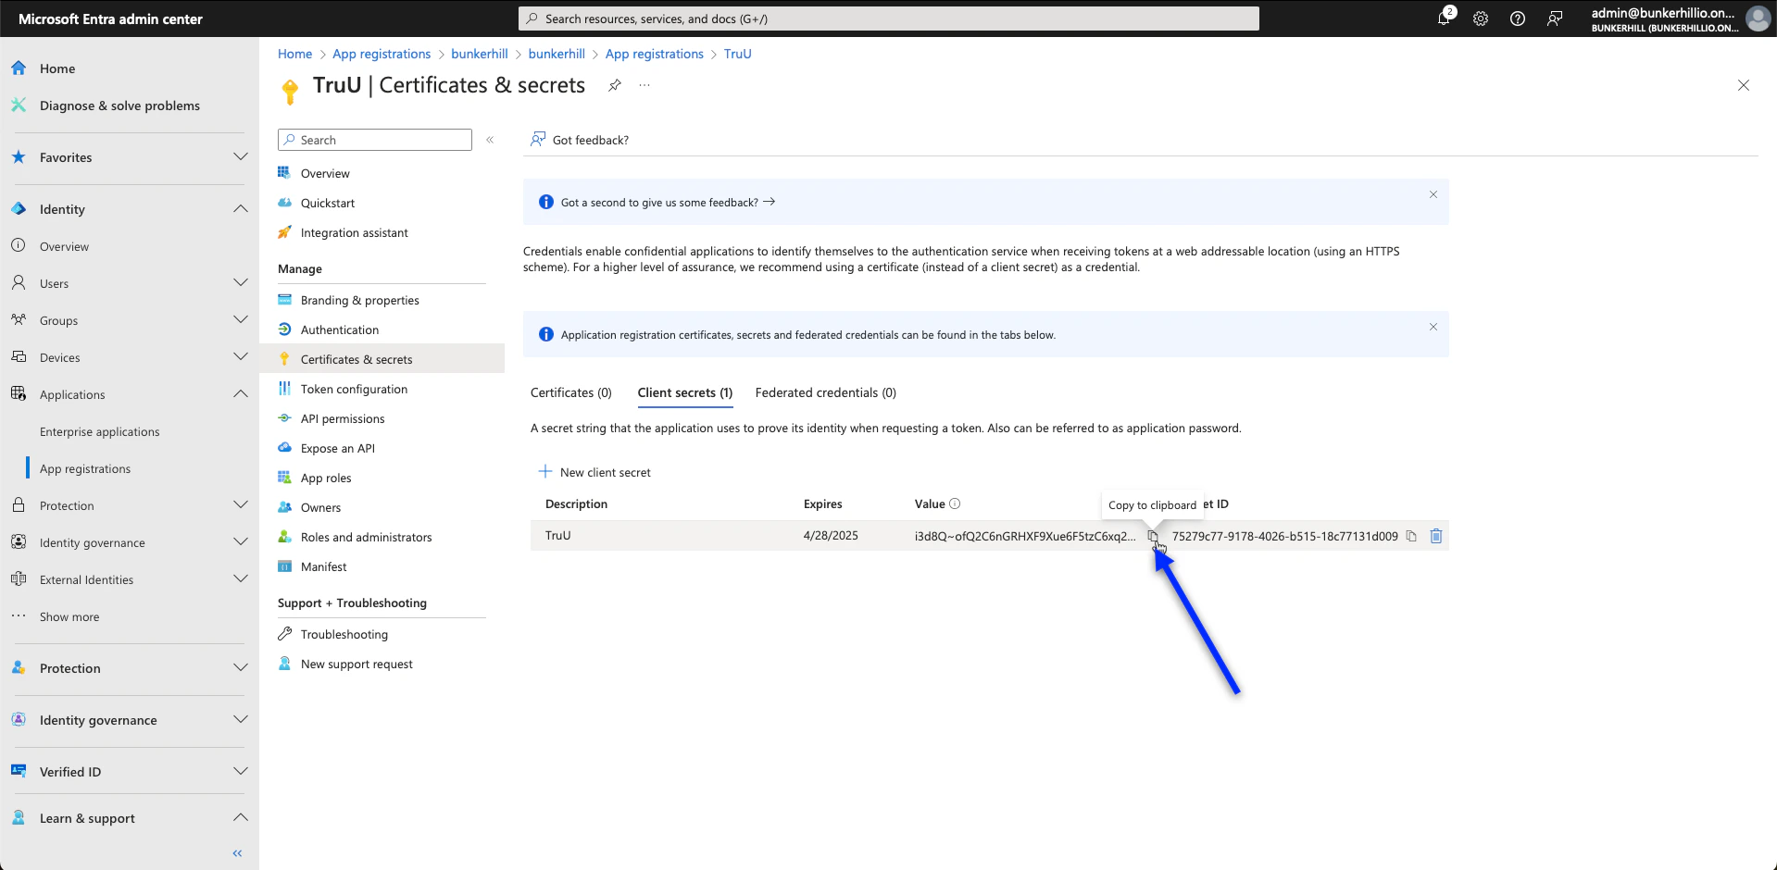Follow the give us some feedback link
This screenshot has width=1777, height=870.
(x=668, y=202)
